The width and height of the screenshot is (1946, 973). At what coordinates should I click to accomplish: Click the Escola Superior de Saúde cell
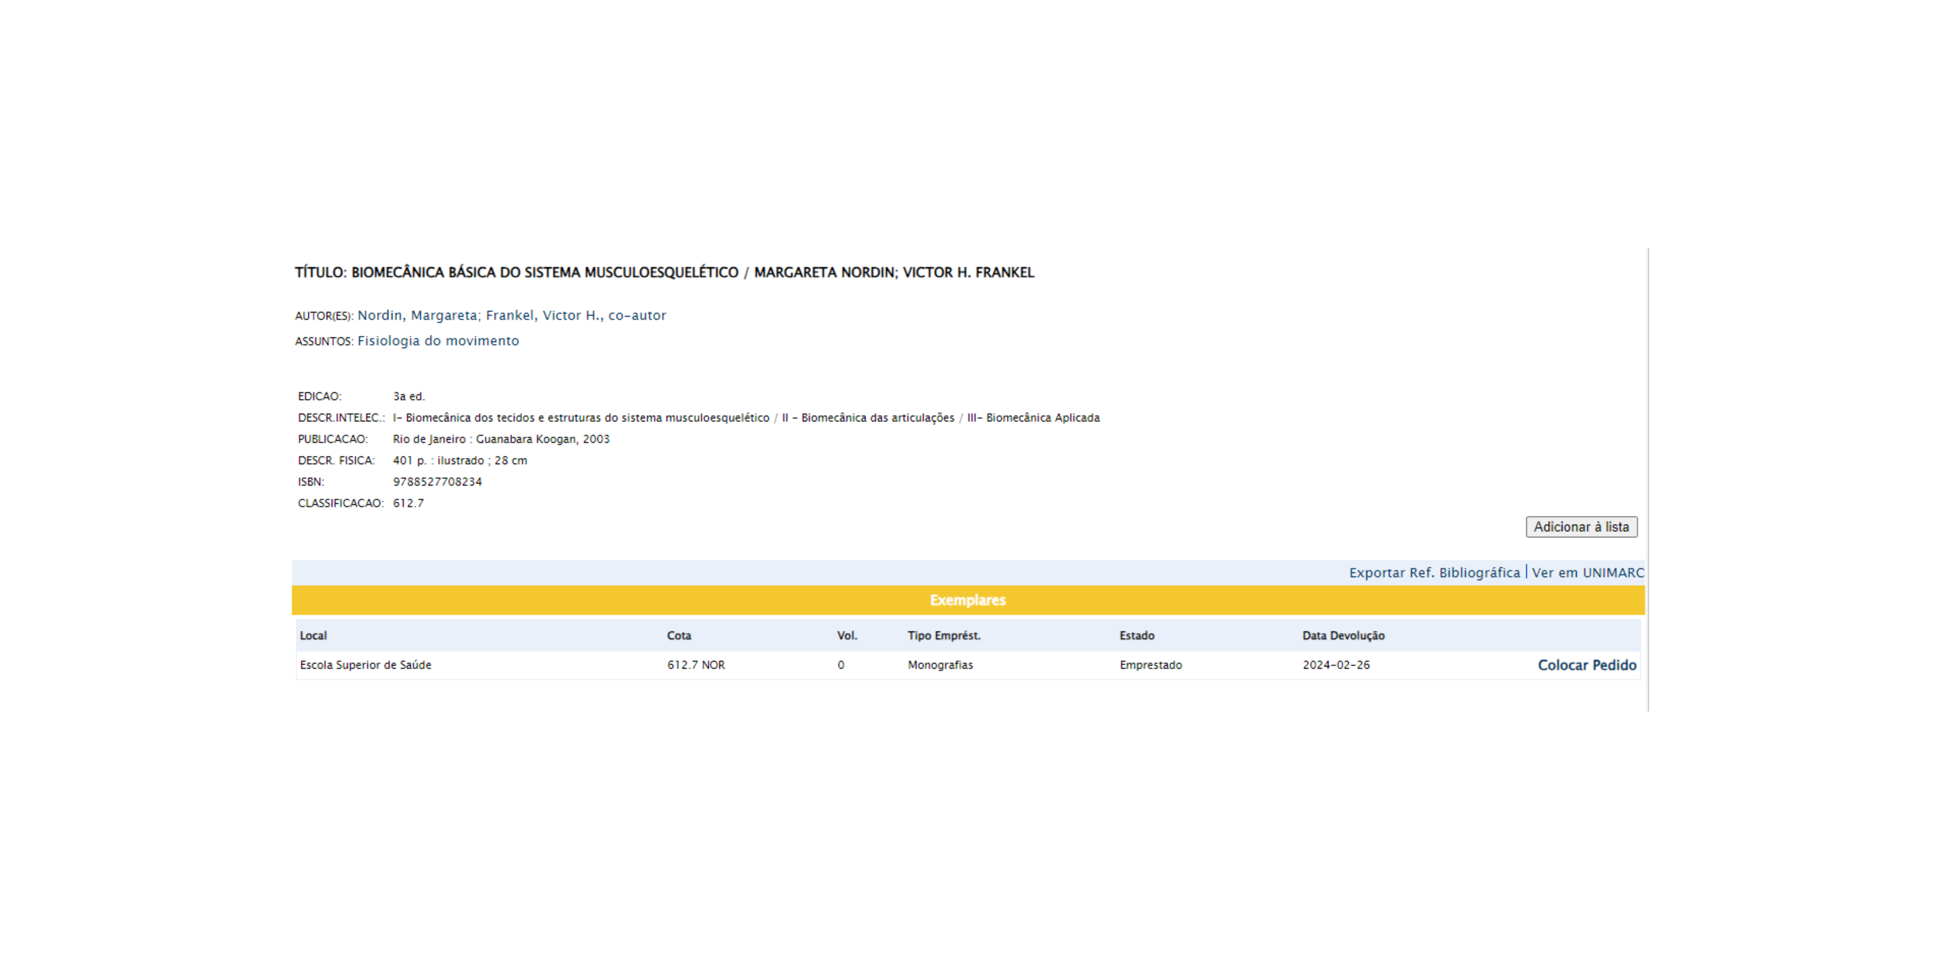point(366,665)
